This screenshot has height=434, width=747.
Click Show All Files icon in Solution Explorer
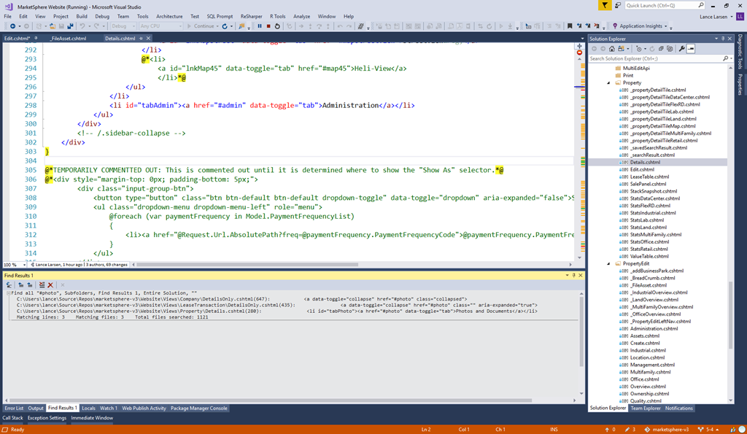[670, 49]
